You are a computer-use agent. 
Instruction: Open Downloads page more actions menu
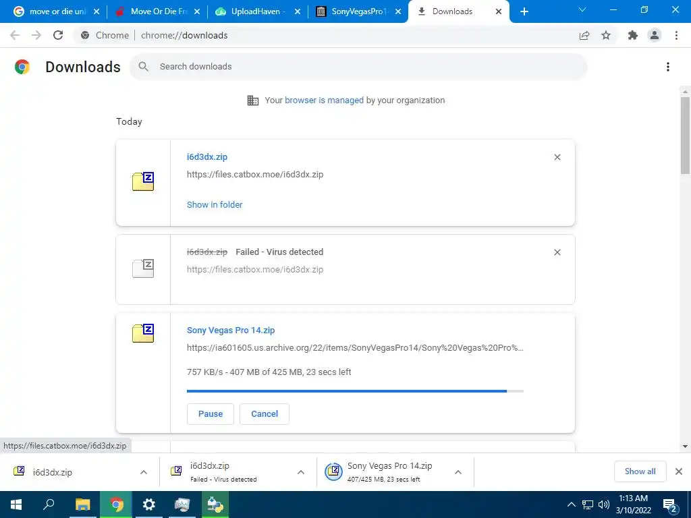coord(668,67)
